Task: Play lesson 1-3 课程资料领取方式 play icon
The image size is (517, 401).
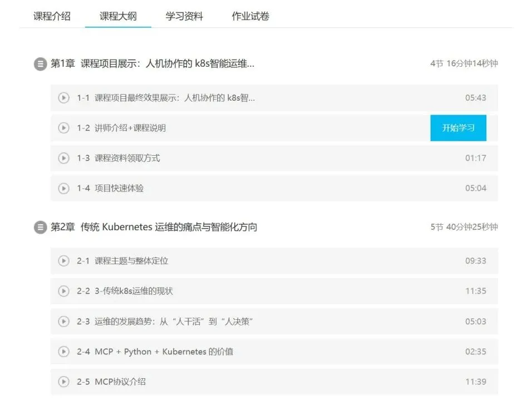Action: click(63, 158)
